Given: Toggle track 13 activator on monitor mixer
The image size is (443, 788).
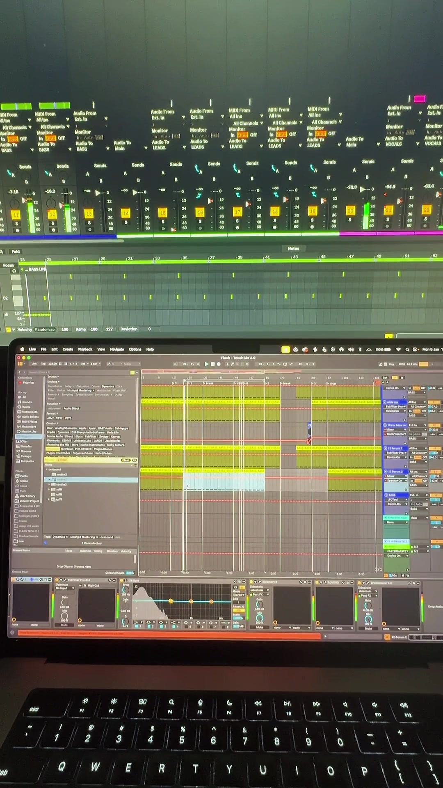Looking at the screenshot, I should point(89,214).
